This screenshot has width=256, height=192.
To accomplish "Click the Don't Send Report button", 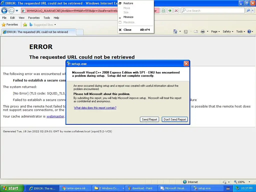I will pyautogui.click(x=175, y=119).
